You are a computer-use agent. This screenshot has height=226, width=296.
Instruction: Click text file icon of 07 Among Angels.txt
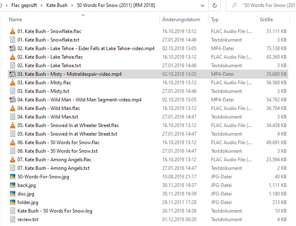tap(13, 168)
